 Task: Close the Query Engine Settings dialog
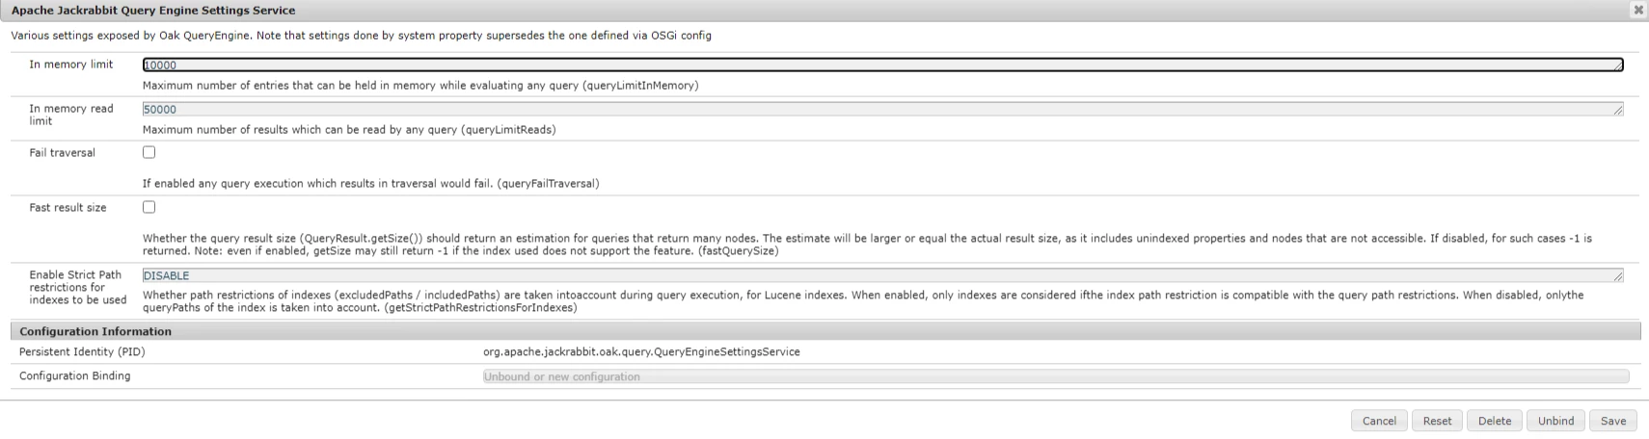pos(1637,10)
